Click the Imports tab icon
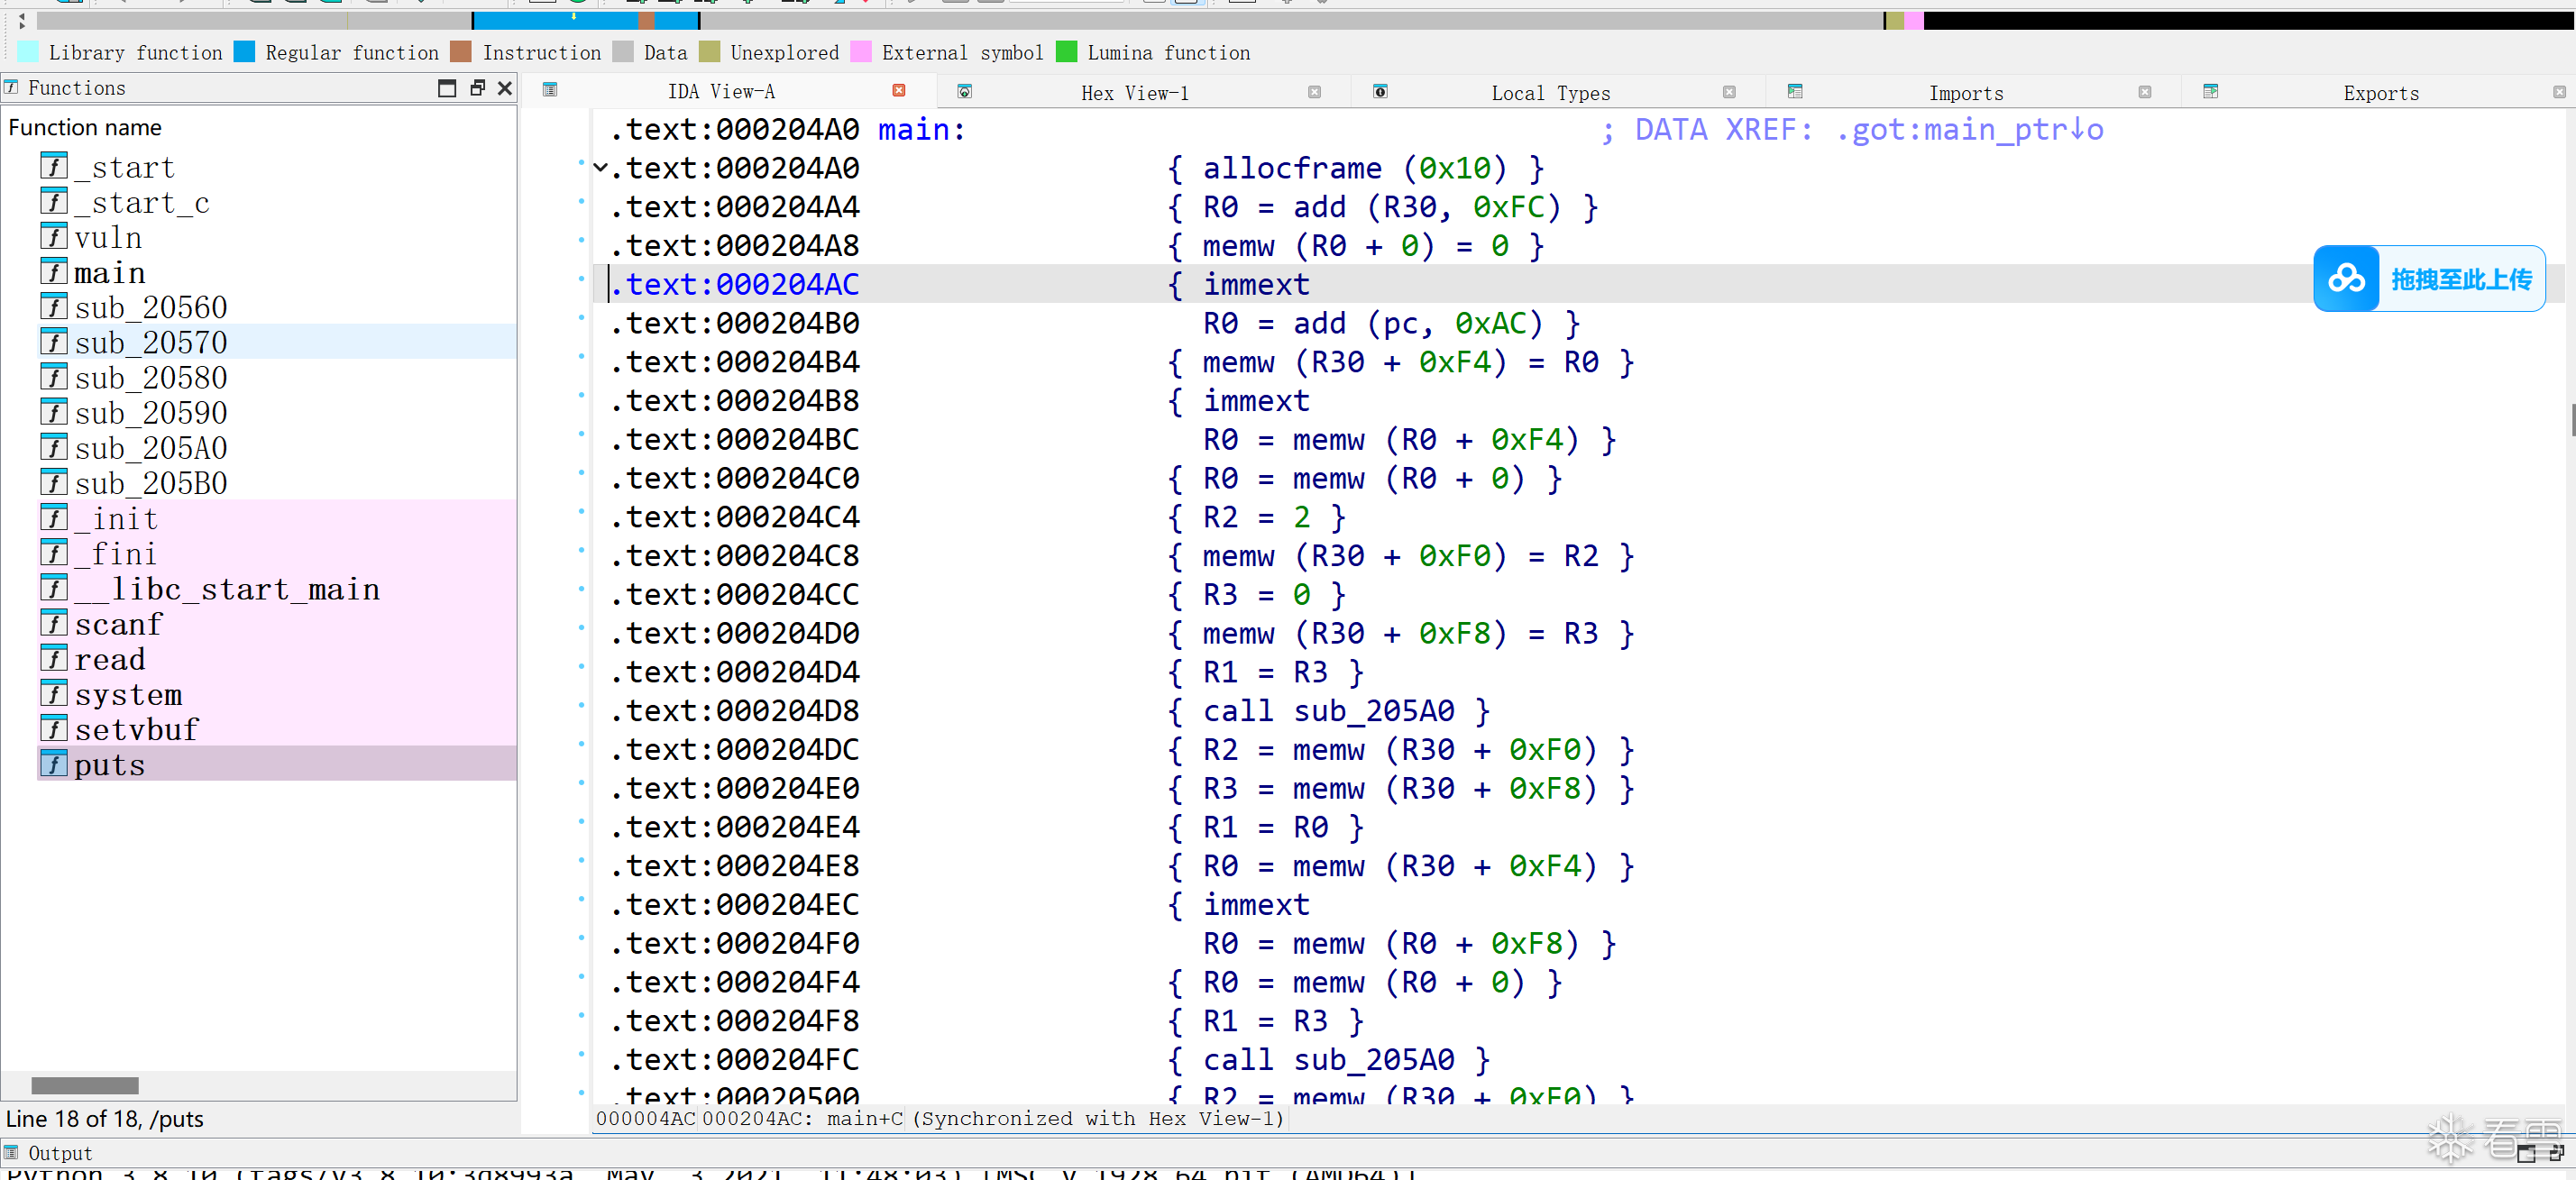The width and height of the screenshot is (2576, 1180). 1795,92
